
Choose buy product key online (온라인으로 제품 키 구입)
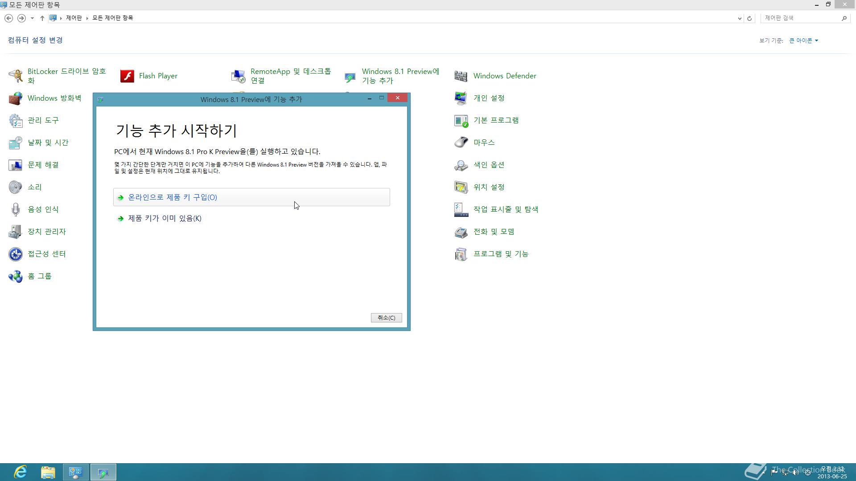pyautogui.click(x=251, y=197)
